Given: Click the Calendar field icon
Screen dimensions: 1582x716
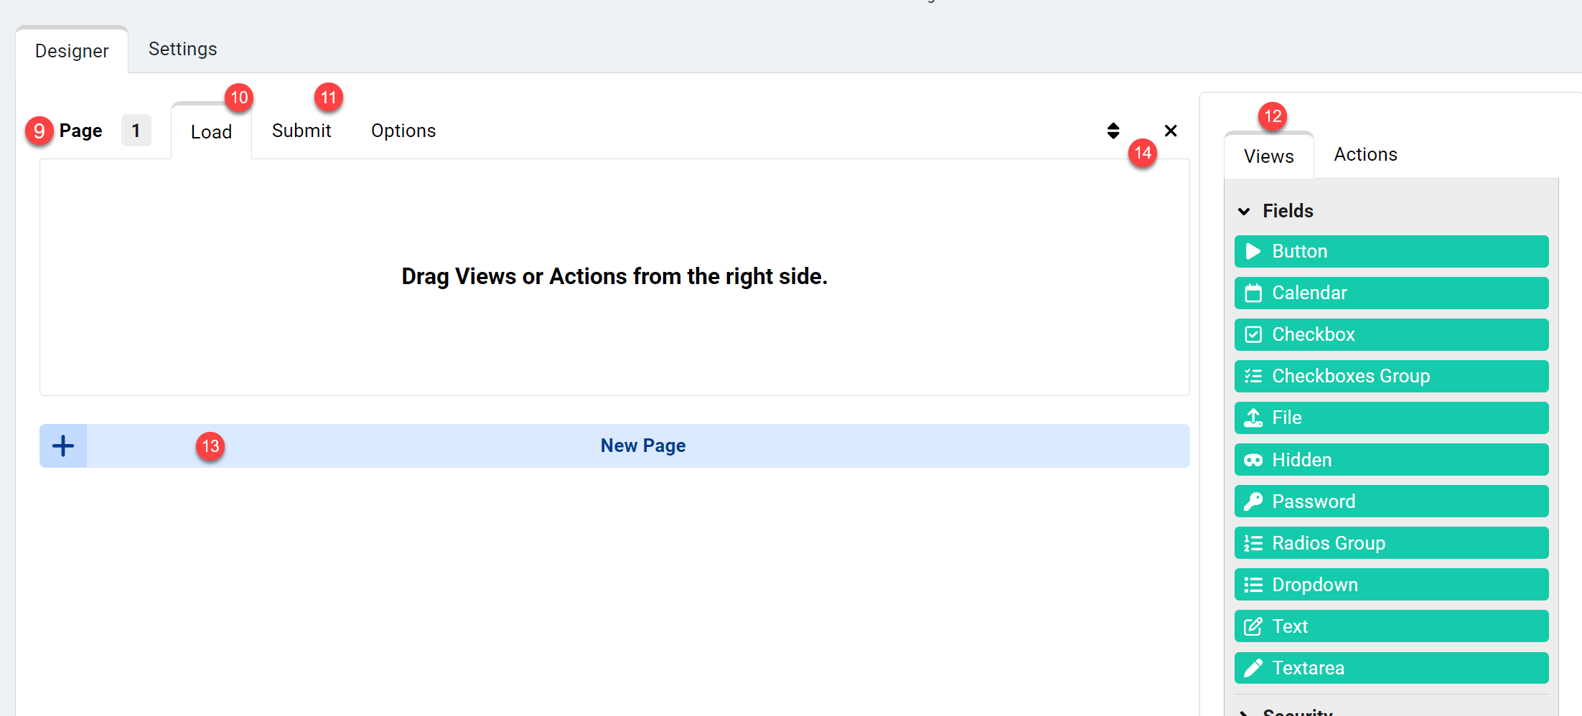Looking at the screenshot, I should (x=1253, y=293).
